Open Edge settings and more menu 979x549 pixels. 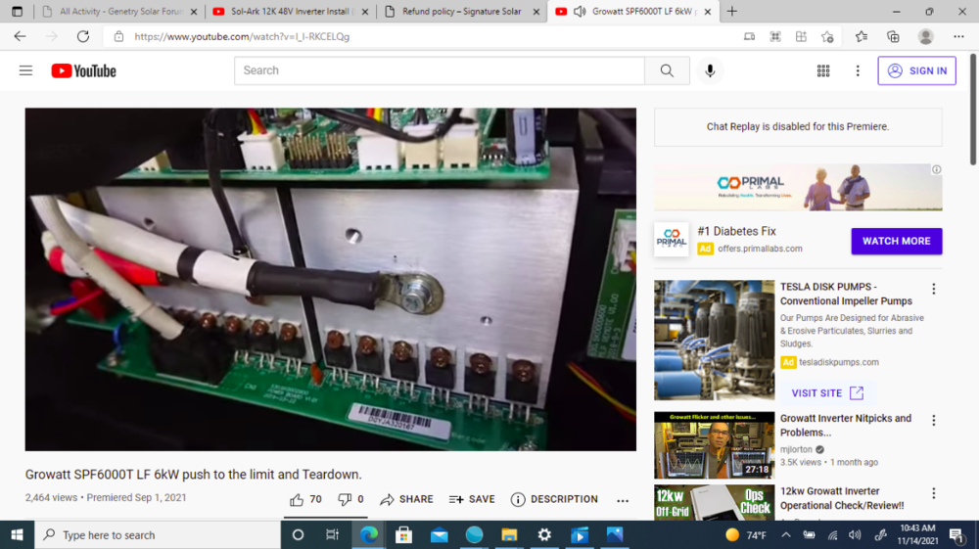[x=958, y=37]
